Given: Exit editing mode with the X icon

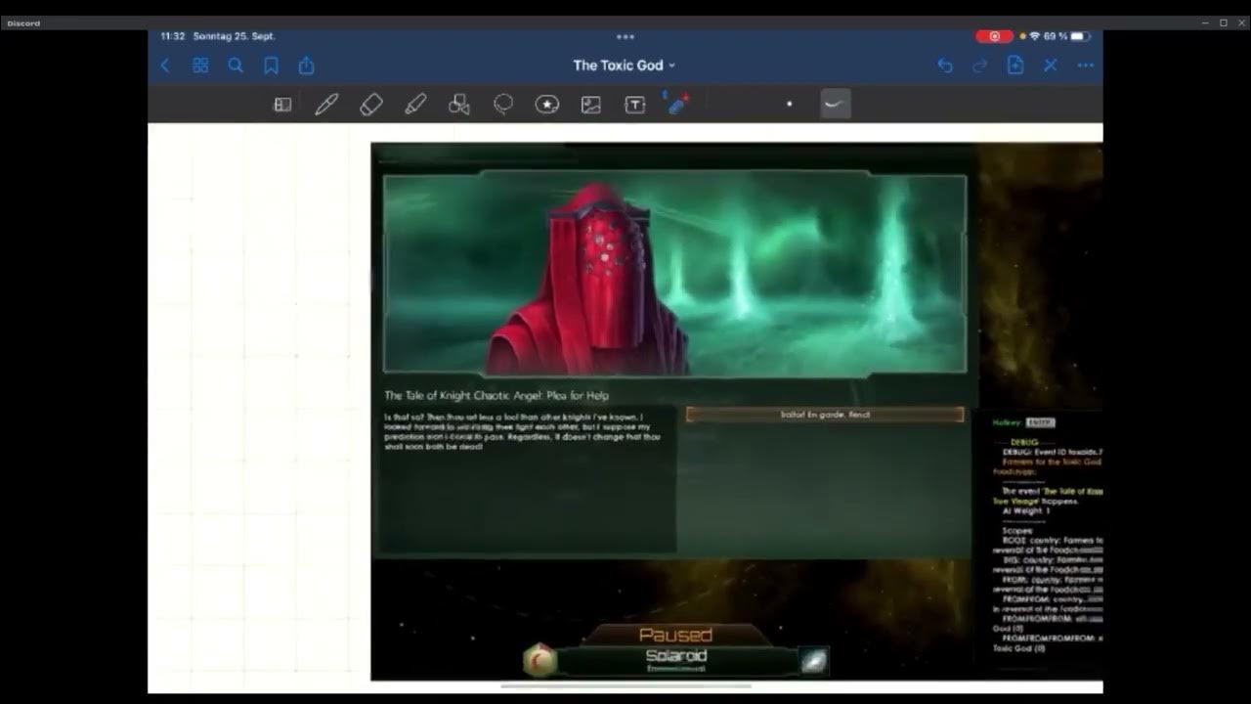Looking at the screenshot, I should (1051, 66).
